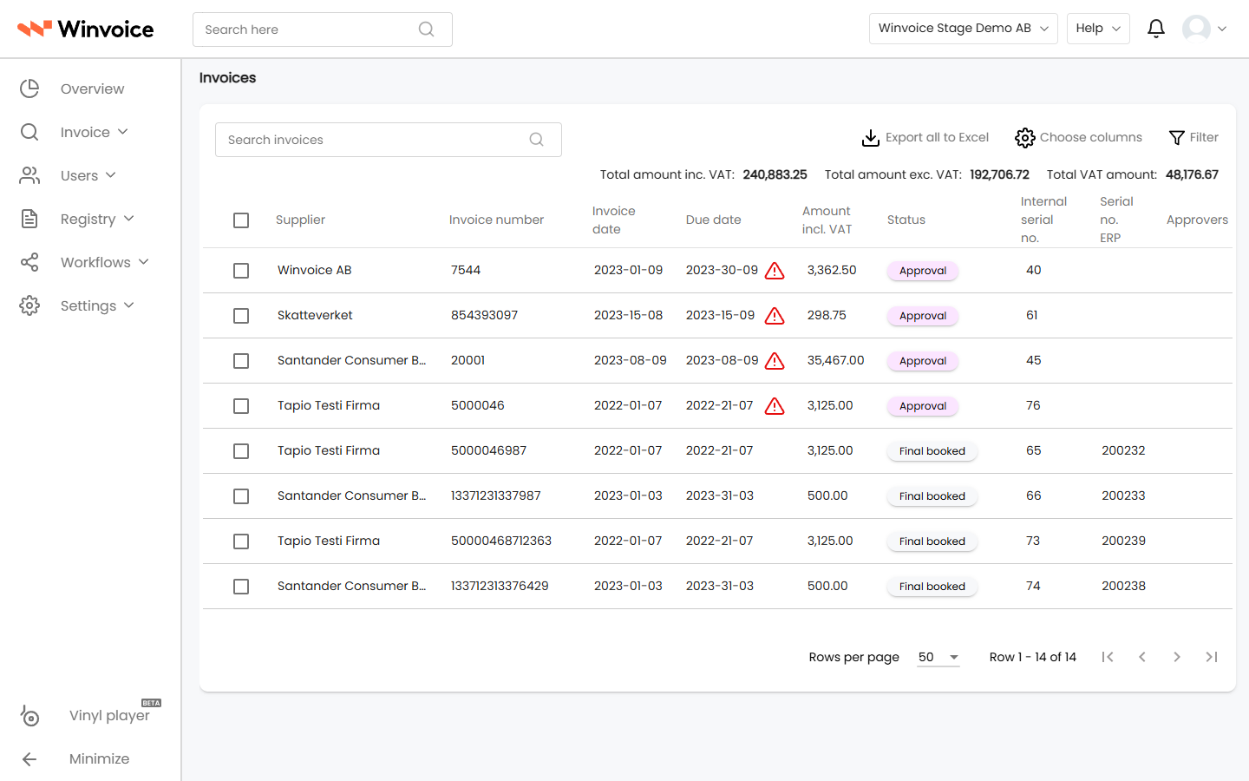Viewport: 1249px width, 781px height.
Task: Click the Export all to Excel download icon
Action: (x=870, y=138)
